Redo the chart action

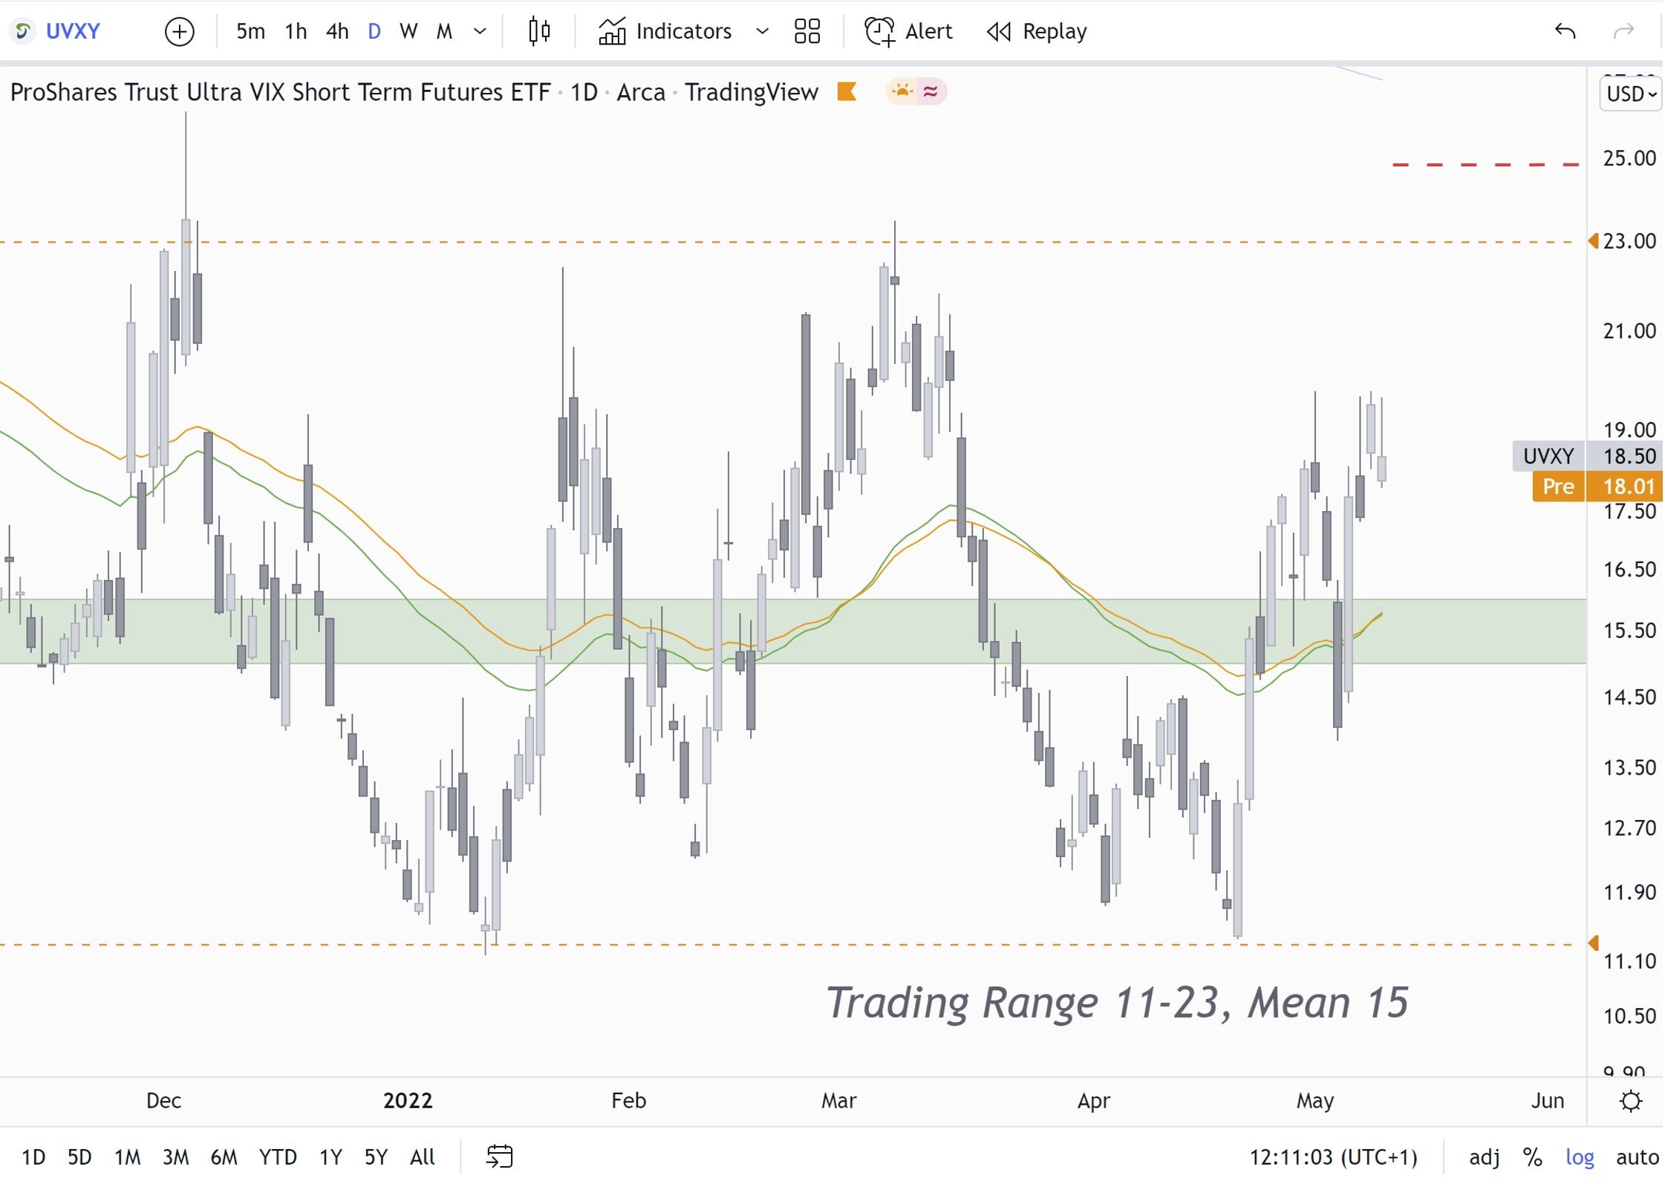1624,31
